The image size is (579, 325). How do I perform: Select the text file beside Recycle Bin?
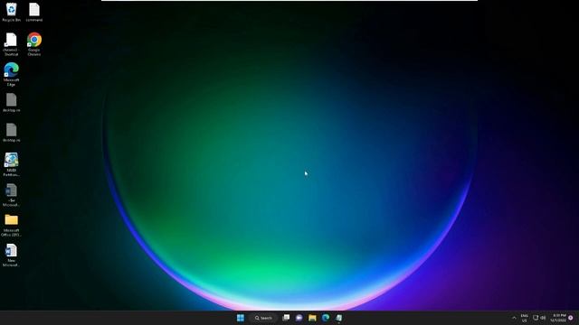coord(34,13)
